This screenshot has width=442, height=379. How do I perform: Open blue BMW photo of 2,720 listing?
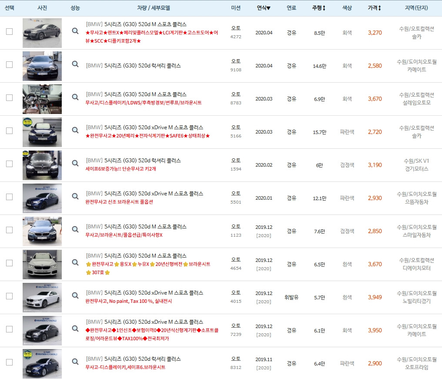42,132
